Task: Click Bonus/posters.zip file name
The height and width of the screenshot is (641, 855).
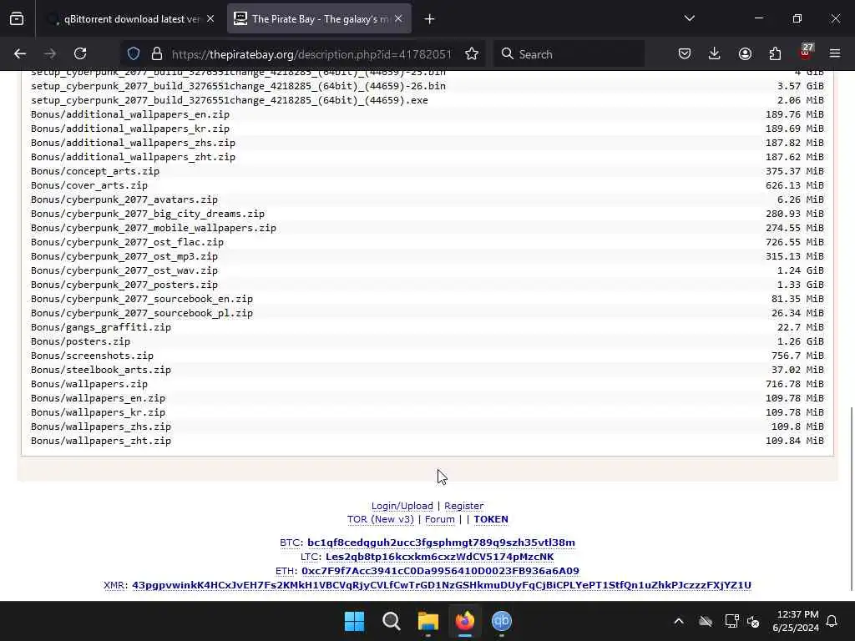Action: (x=81, y=341)
